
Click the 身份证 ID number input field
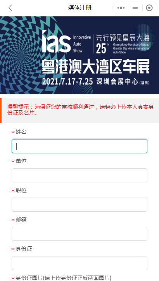tap(79, 263)
